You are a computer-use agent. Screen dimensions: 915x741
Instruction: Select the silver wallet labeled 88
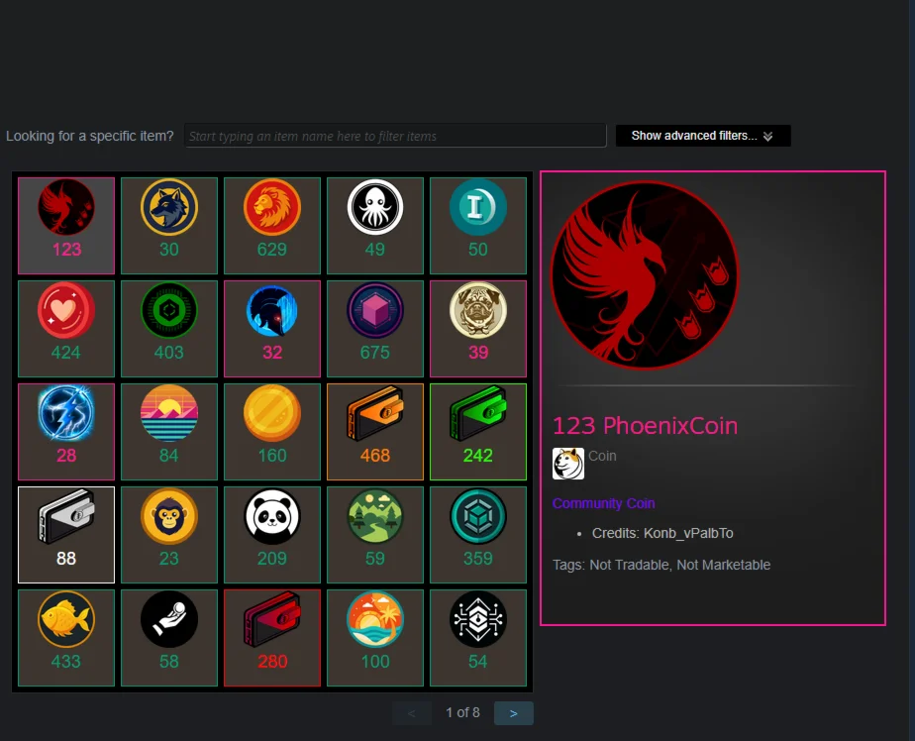pyautogui.click(x=66, y=535)
